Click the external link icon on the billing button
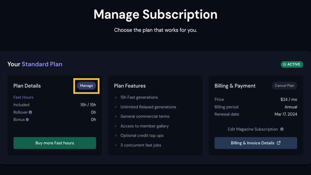Viewport: 311px width, 175px height. pyautogui.click(x=279, y=143)
